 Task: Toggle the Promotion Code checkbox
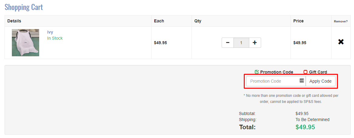(x=257, y=72)
